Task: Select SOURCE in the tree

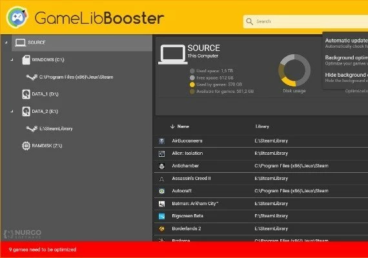Action: click(37, 43)
